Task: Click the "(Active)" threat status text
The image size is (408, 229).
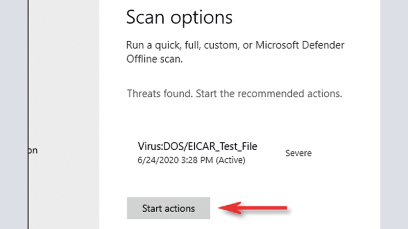Action: (x=229, y=160)
